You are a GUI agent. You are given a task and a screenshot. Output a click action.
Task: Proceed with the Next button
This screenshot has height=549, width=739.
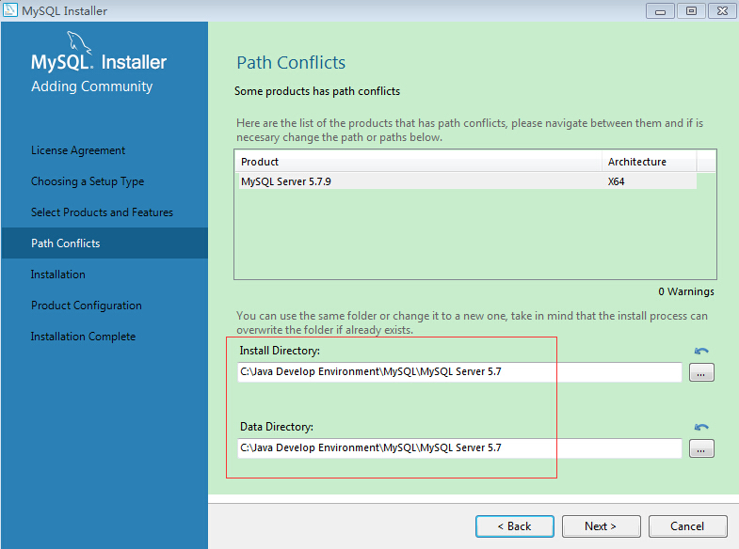tap(600, 526)
